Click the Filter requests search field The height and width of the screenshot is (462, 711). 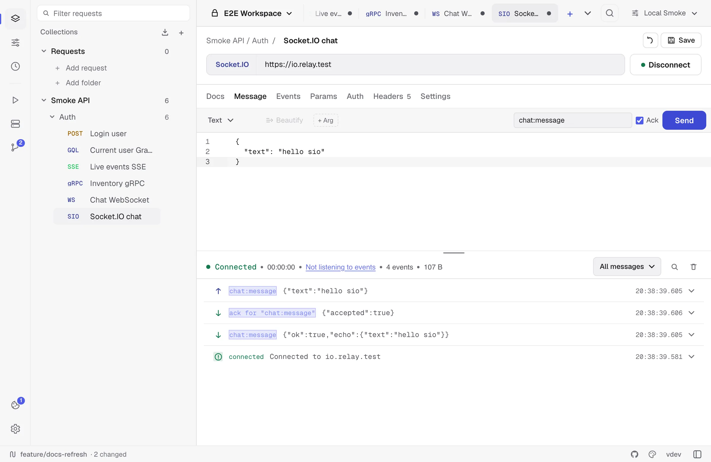(113, 13)
